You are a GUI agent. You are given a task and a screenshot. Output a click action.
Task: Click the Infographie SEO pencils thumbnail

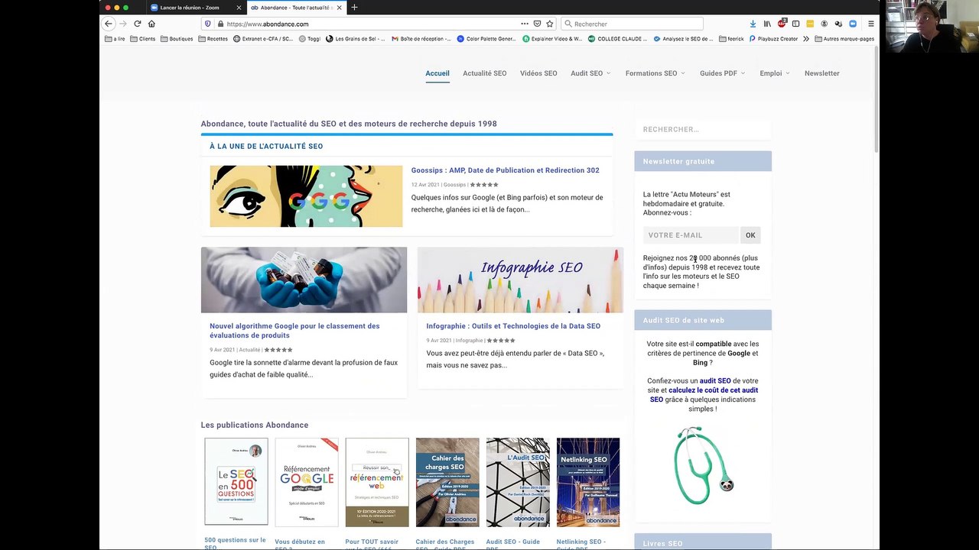click(x=520, y=280)
